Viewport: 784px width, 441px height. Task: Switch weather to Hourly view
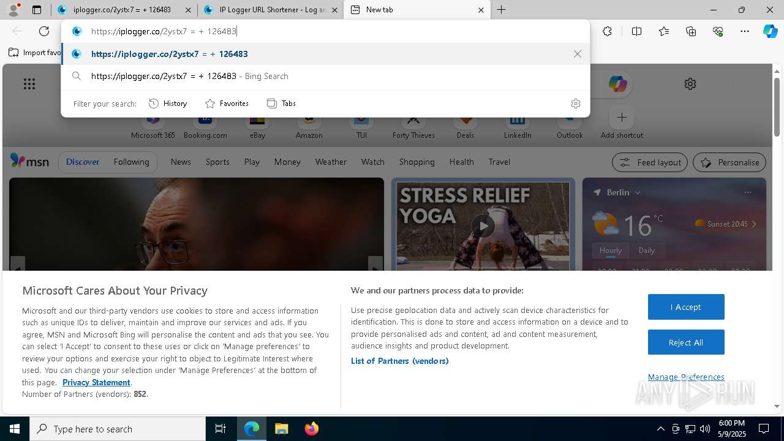(x=611, y=251)
